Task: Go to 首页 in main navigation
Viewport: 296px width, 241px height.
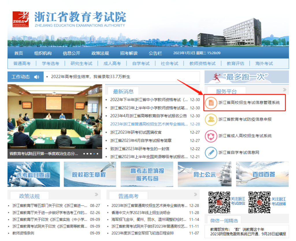Action: pyautogui.click(x=19, y=53)
